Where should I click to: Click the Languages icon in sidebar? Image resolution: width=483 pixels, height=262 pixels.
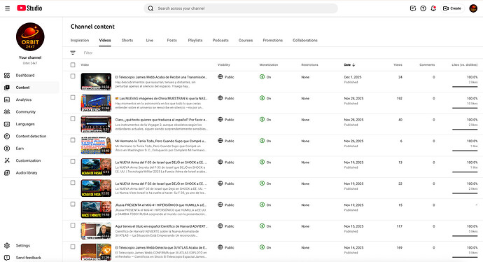pyautogui.click(x=7, y=124)
